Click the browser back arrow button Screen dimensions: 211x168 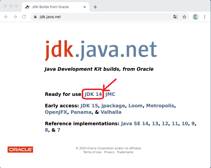pyautogui.click(x=6, y=17)
